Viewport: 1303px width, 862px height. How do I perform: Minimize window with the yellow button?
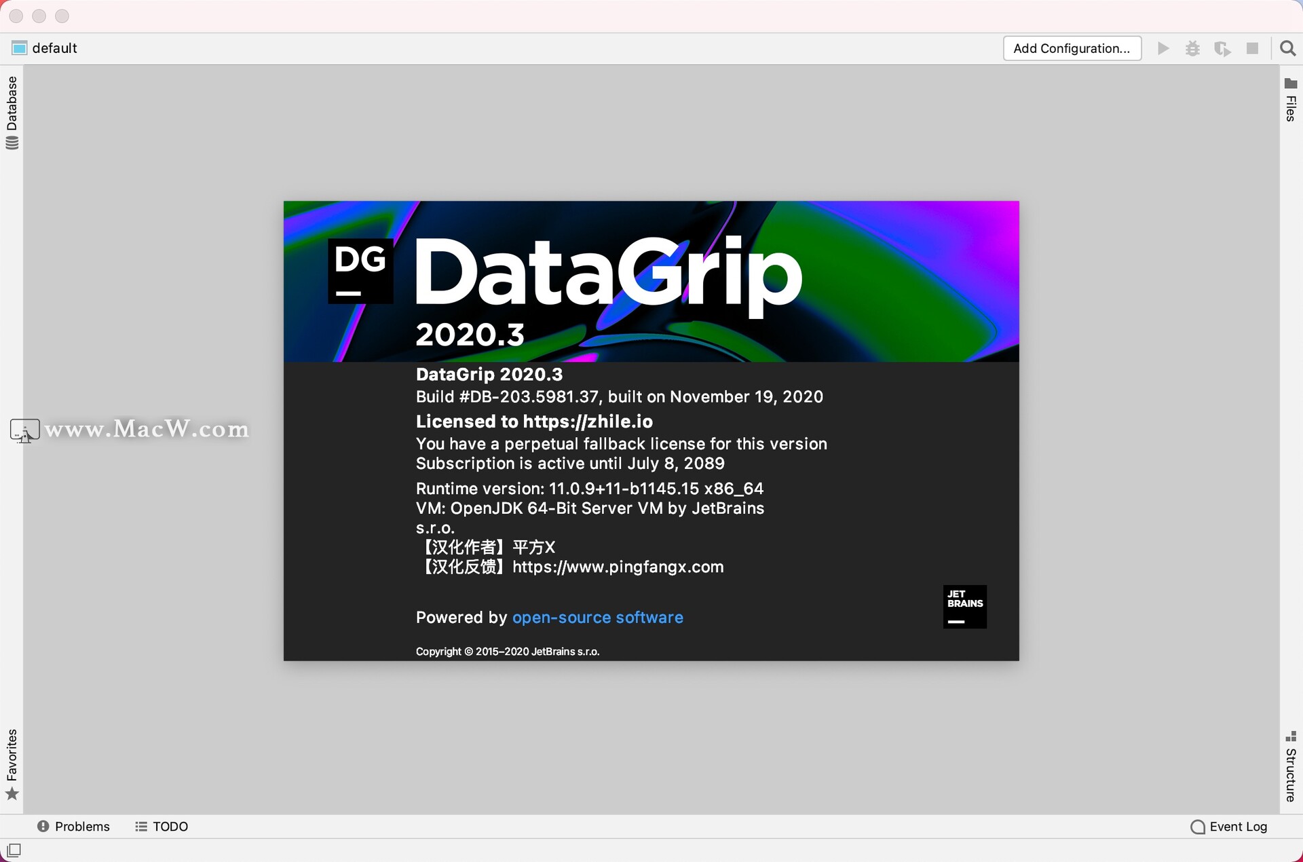coord(39,16)
